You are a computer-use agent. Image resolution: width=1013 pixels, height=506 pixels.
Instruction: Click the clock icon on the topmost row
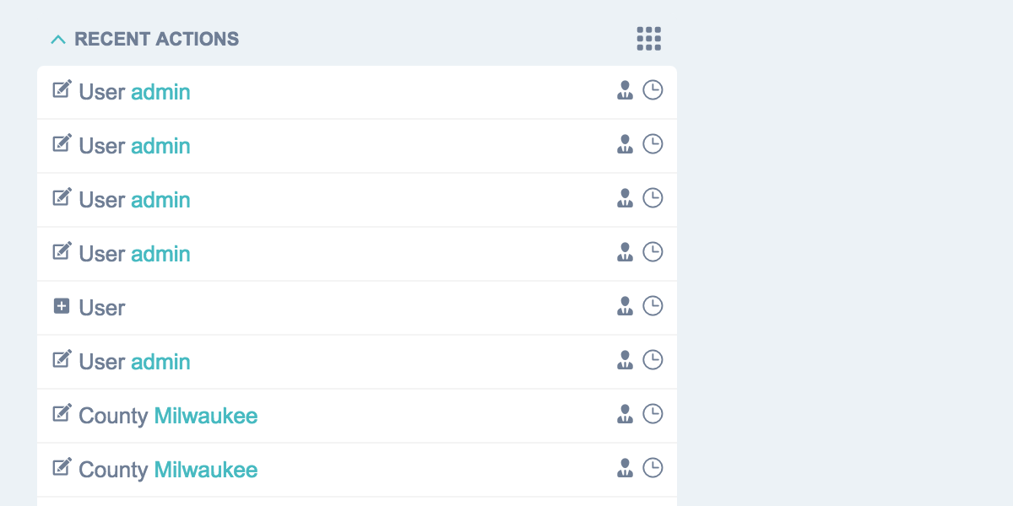(x=653, y=90)
